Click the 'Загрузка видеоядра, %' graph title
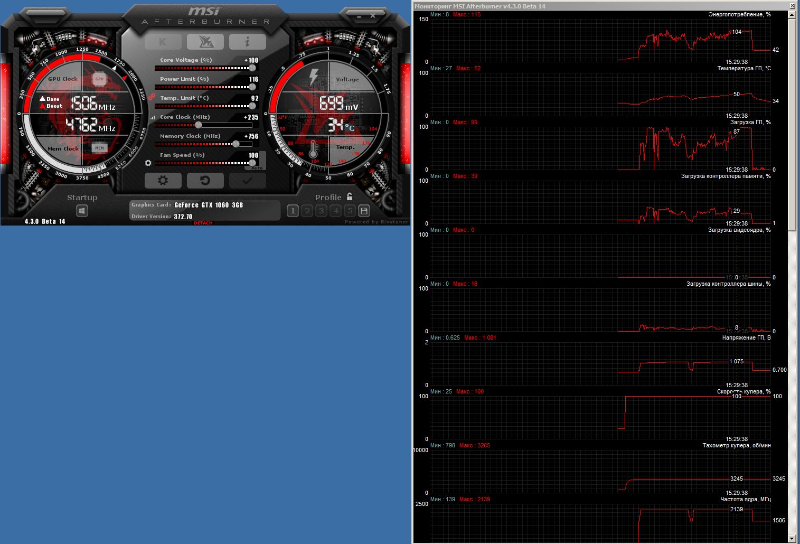This screenshot has height=544, width=800. 739,230
